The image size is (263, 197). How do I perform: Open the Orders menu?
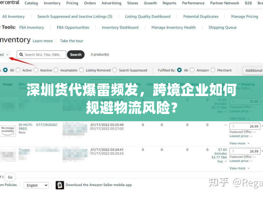90,3
